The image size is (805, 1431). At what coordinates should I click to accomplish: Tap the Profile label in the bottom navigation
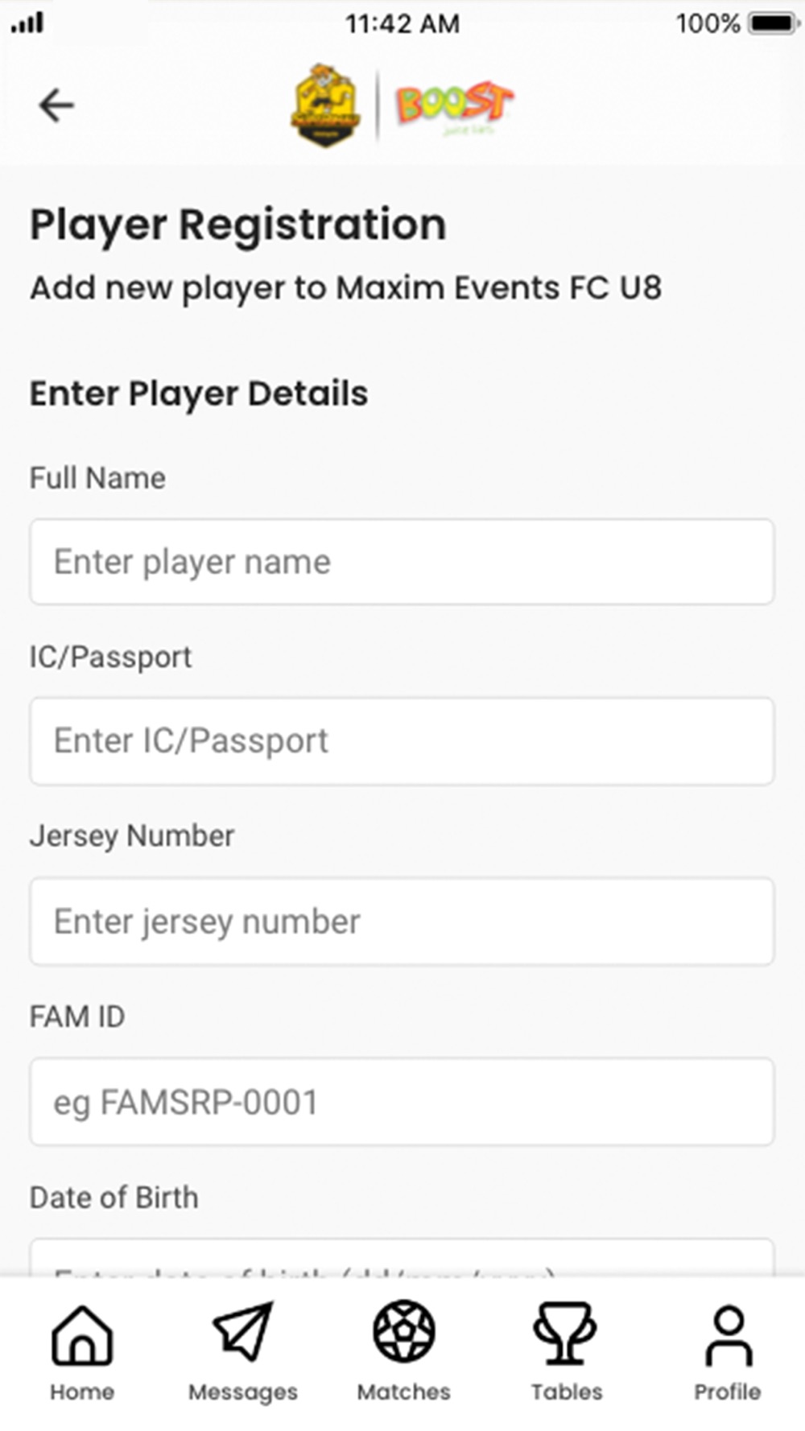tap(728, 1392)
